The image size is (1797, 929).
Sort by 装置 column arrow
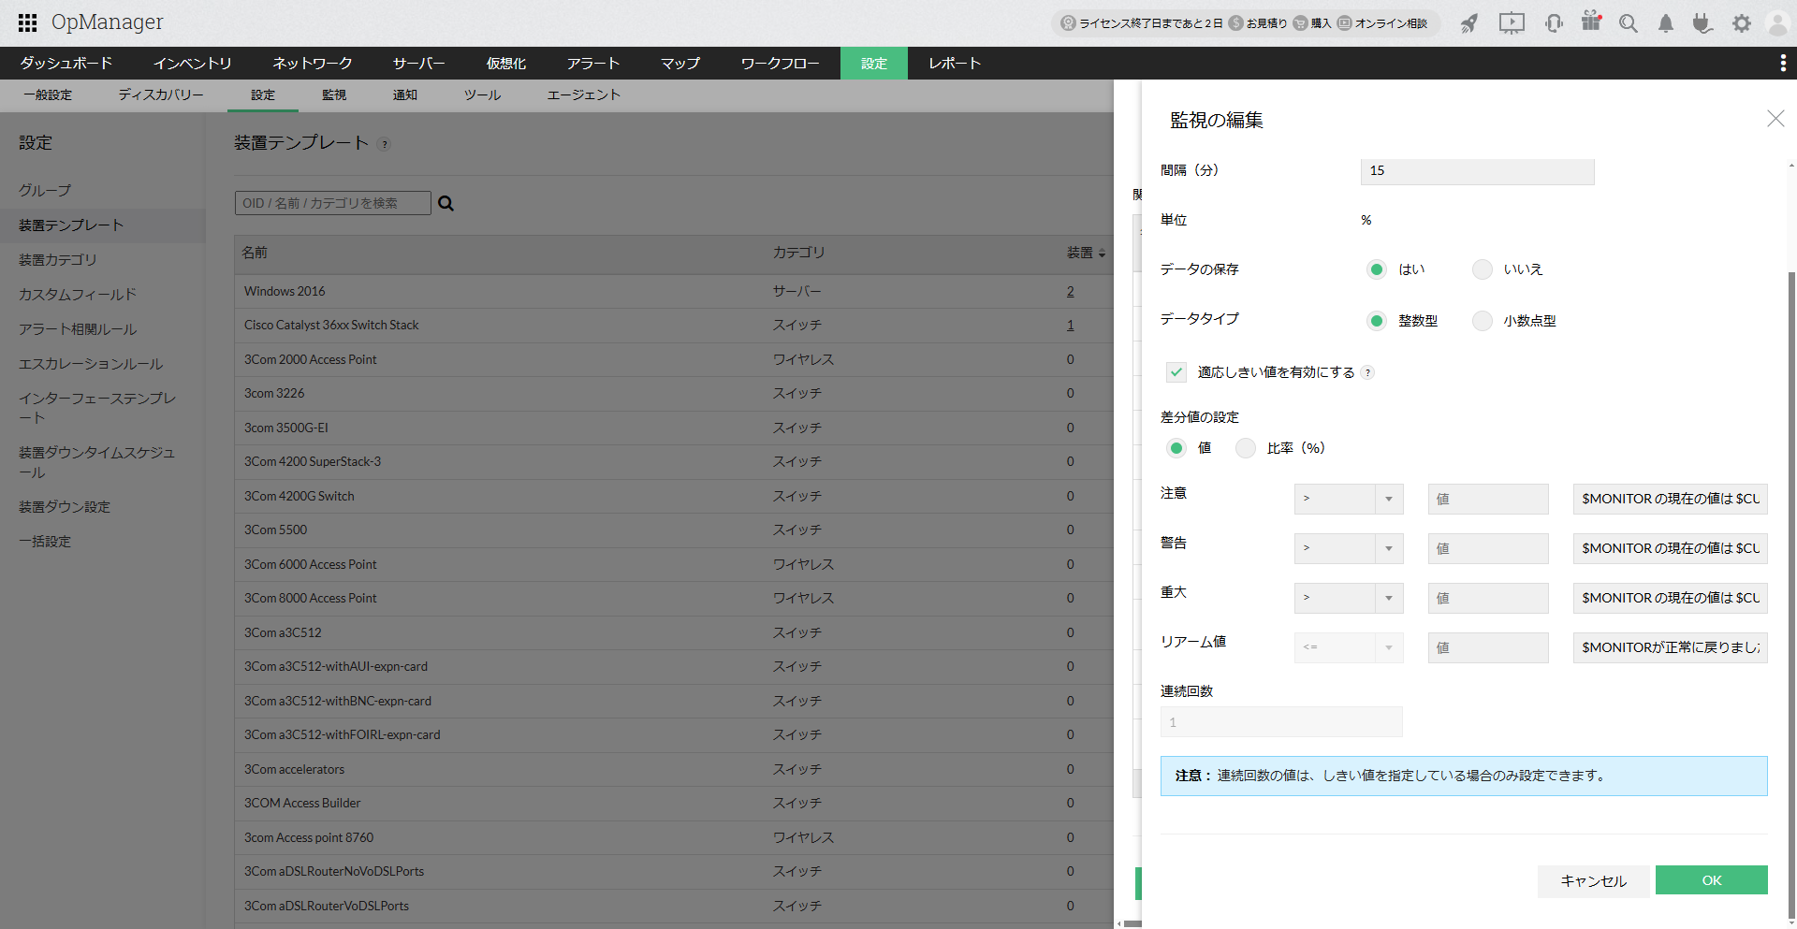coord(1102,254)
